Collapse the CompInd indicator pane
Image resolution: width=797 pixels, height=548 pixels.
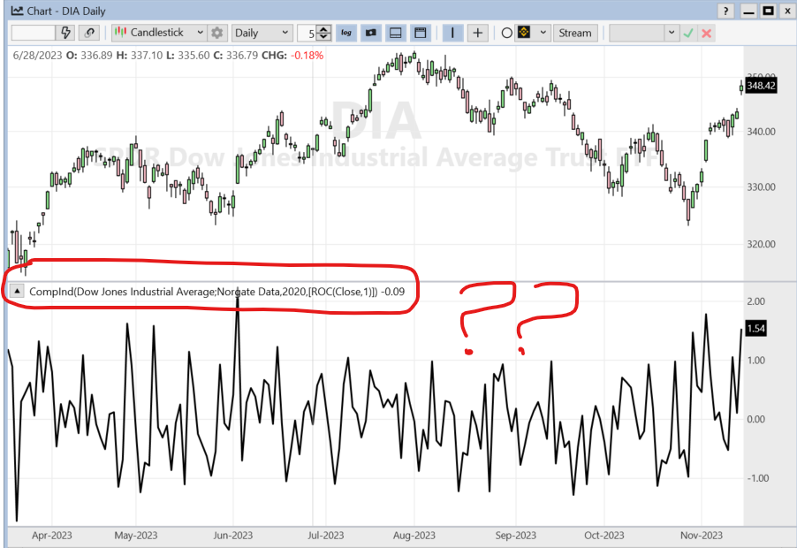coord(17,291)
